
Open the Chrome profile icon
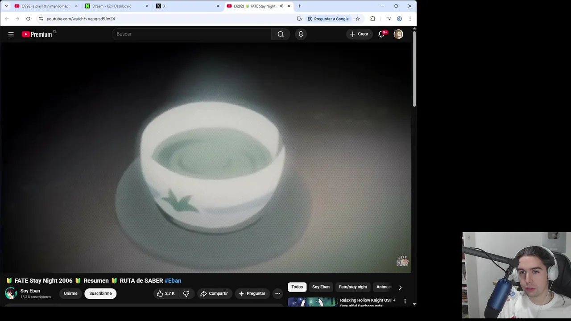[399, 19]
